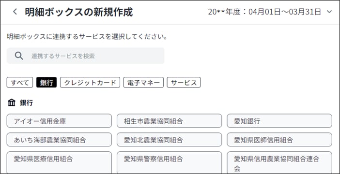Switch to the 電子マネー filter
This screenshot has width=340, height=174.
click(x=143, y=83)
